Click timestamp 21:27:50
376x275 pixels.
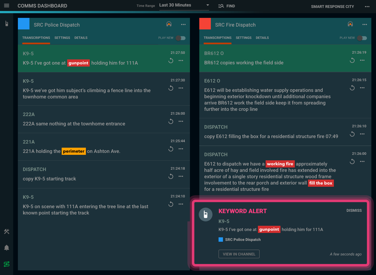coord(178,53)
